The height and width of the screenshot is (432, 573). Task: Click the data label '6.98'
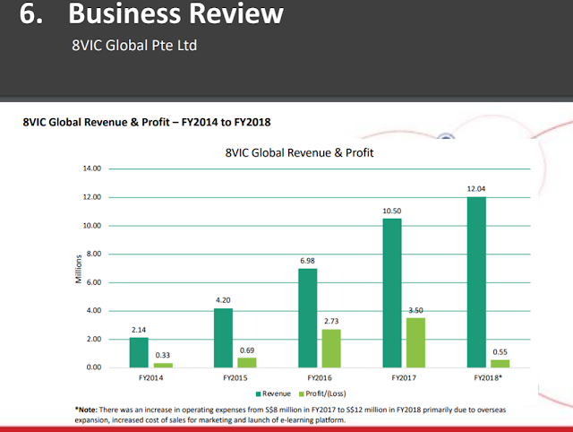coord(308,261)
